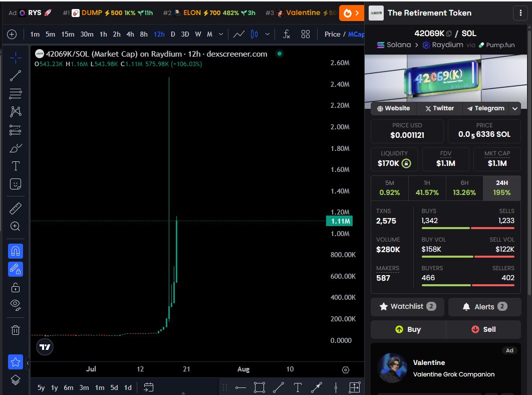Set chart range to 5d
Viewport: 532px width, 395px height.
tap(114, 387)
